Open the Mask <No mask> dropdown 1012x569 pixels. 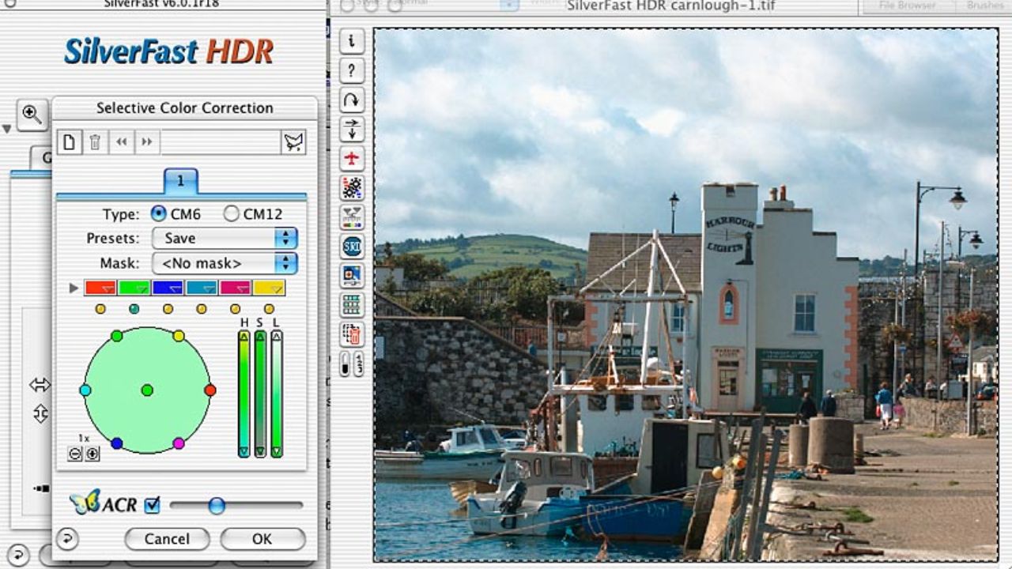pyautogui.click(x=225, y=263)
